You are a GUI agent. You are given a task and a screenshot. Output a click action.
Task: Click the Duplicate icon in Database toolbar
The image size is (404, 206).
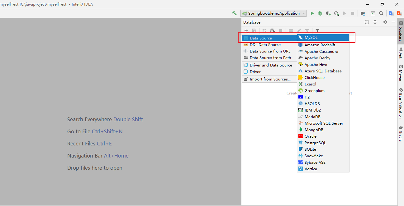pyautogui.click(x=254, y=31)
